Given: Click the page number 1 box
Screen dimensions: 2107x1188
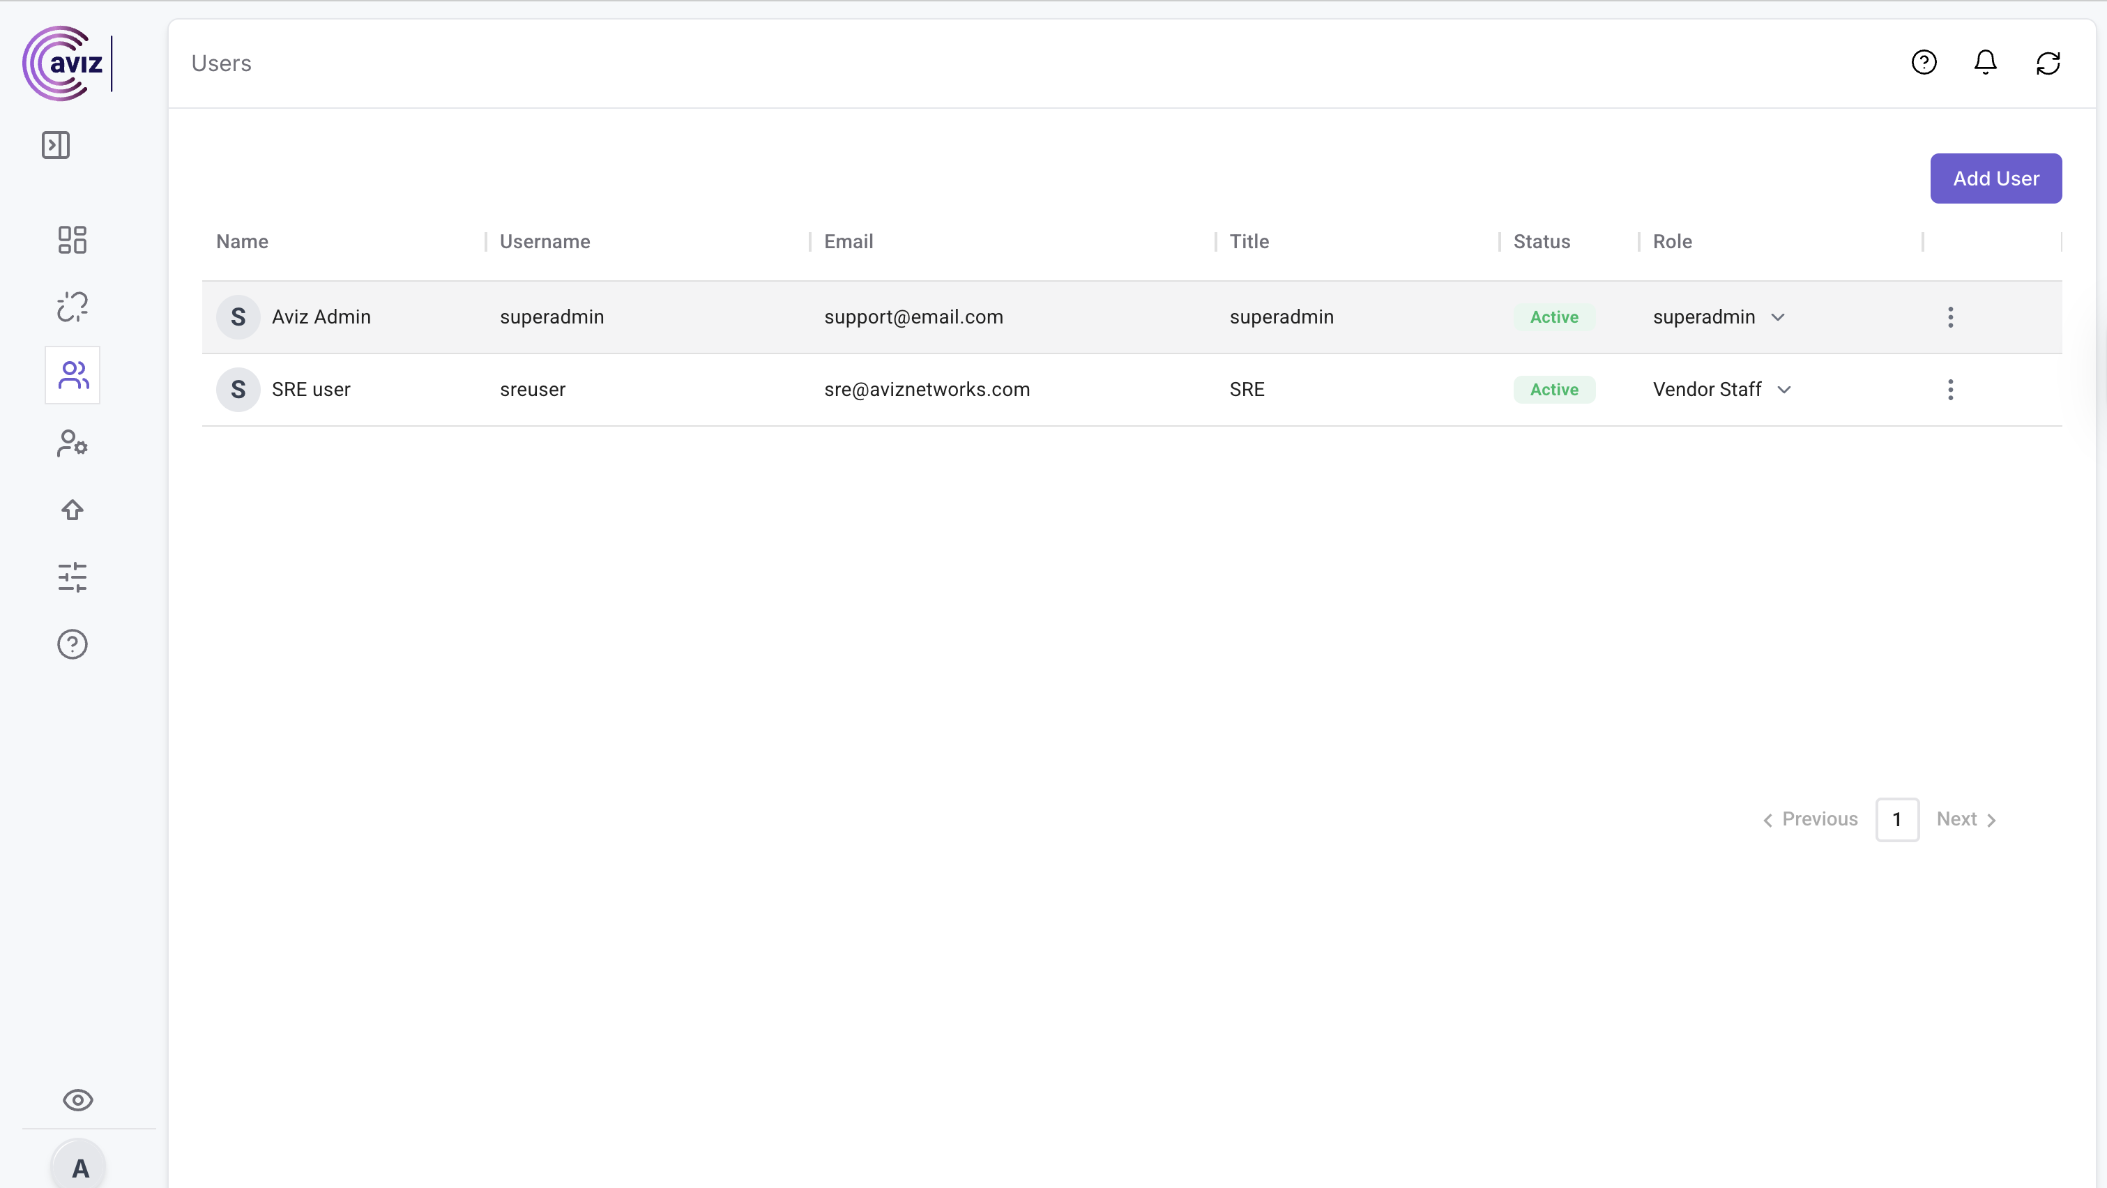Looking at the screenshot, I should pyautogui.click(x=1897, y=819).
